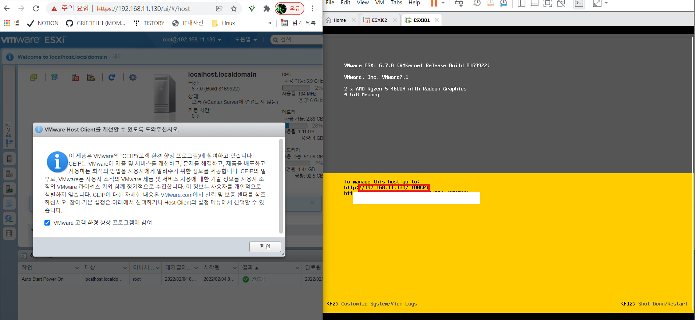Click the Take Snapshot clock icon
The height and width of the screenshot is (320, 695).
coord(477,3)
